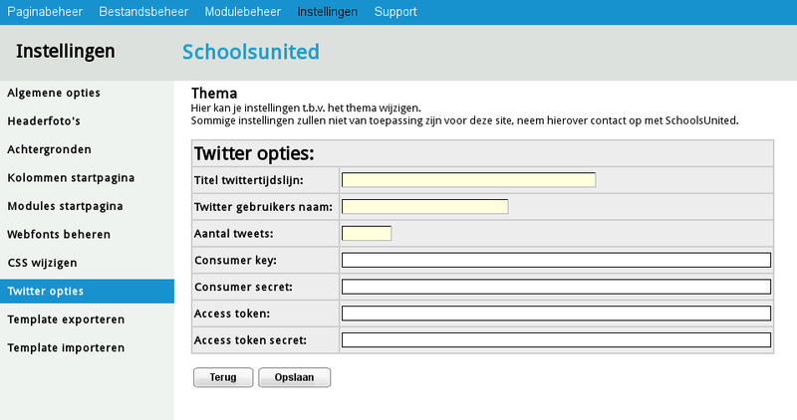Click the Thema heading text
This screenshot has width=797, height=420.
point(214,94)
